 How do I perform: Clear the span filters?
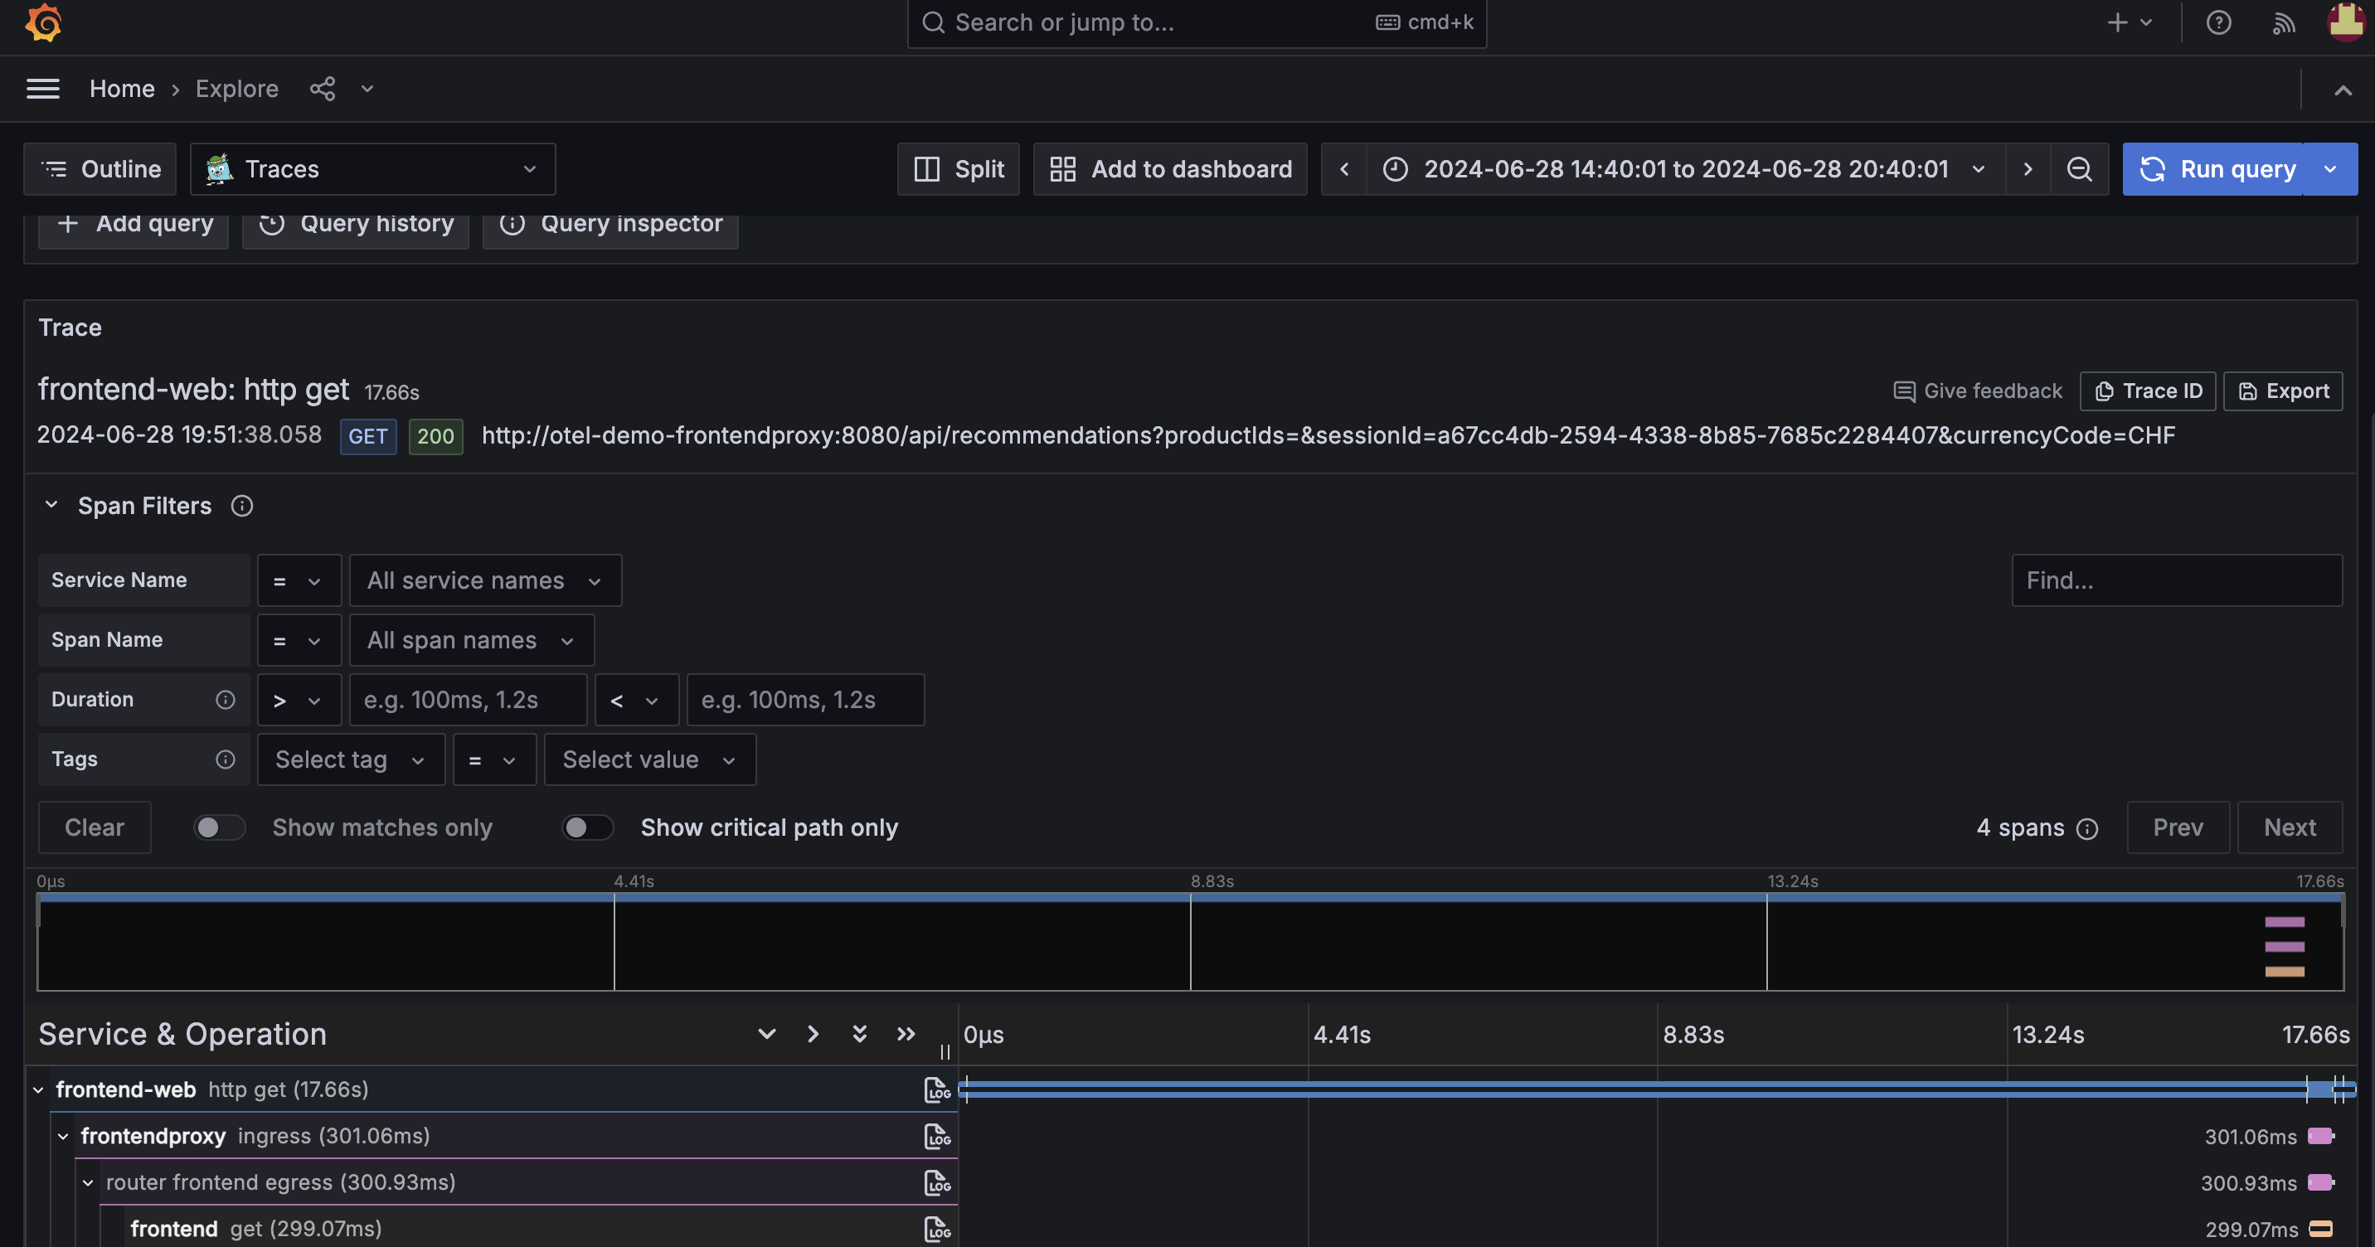click(94, 827)
